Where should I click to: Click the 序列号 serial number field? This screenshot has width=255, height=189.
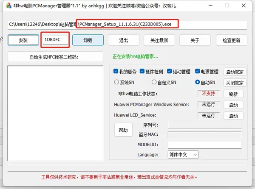tap(205, 125)
